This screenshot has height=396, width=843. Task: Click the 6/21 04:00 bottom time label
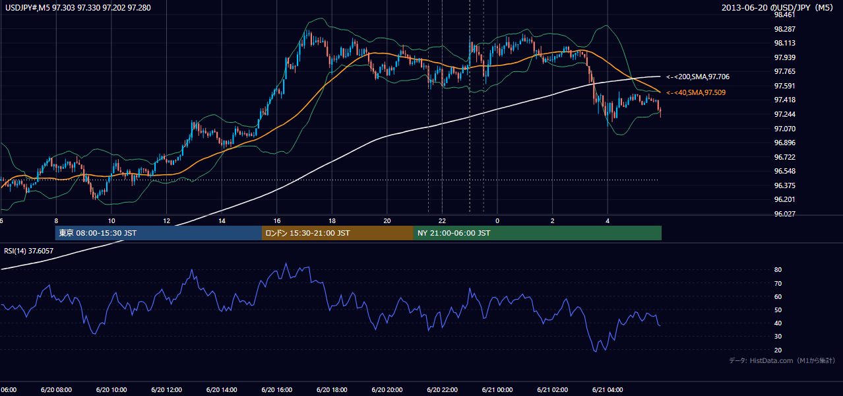pos(608,390)
